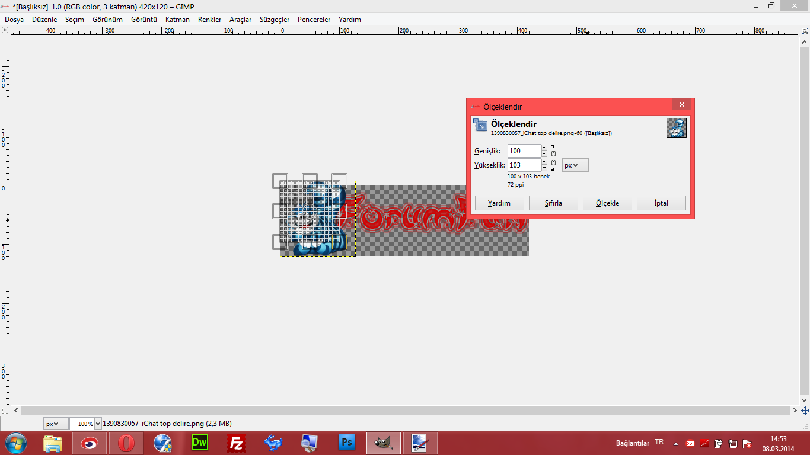Click the monitor with magnifier taskbar icon

[310, 443]
